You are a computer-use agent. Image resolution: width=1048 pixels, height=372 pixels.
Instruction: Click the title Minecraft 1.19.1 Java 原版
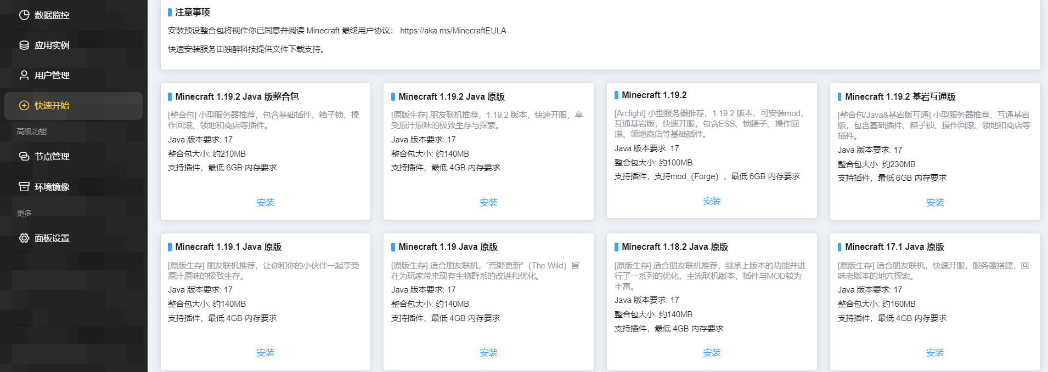pos(229,247)
